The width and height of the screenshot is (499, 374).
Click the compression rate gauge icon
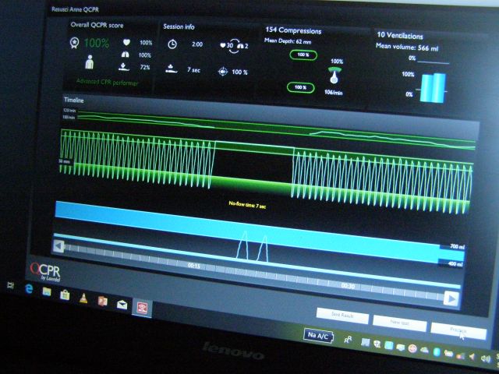click(335, 77)
